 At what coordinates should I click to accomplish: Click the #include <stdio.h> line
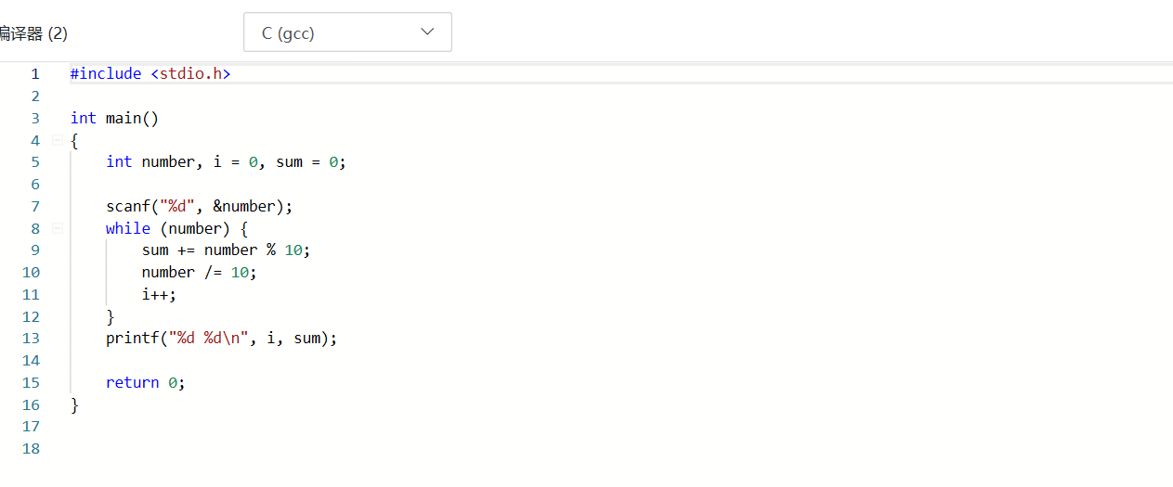(x=150, y=74)
